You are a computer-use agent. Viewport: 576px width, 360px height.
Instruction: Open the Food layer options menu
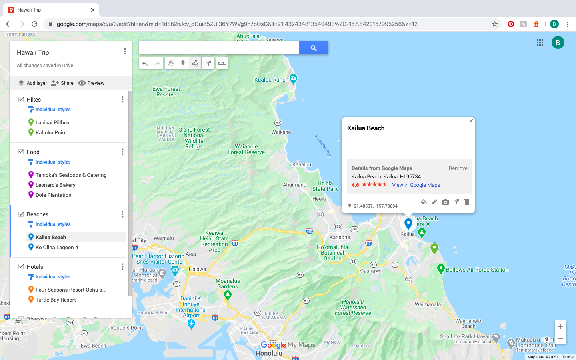122,152
